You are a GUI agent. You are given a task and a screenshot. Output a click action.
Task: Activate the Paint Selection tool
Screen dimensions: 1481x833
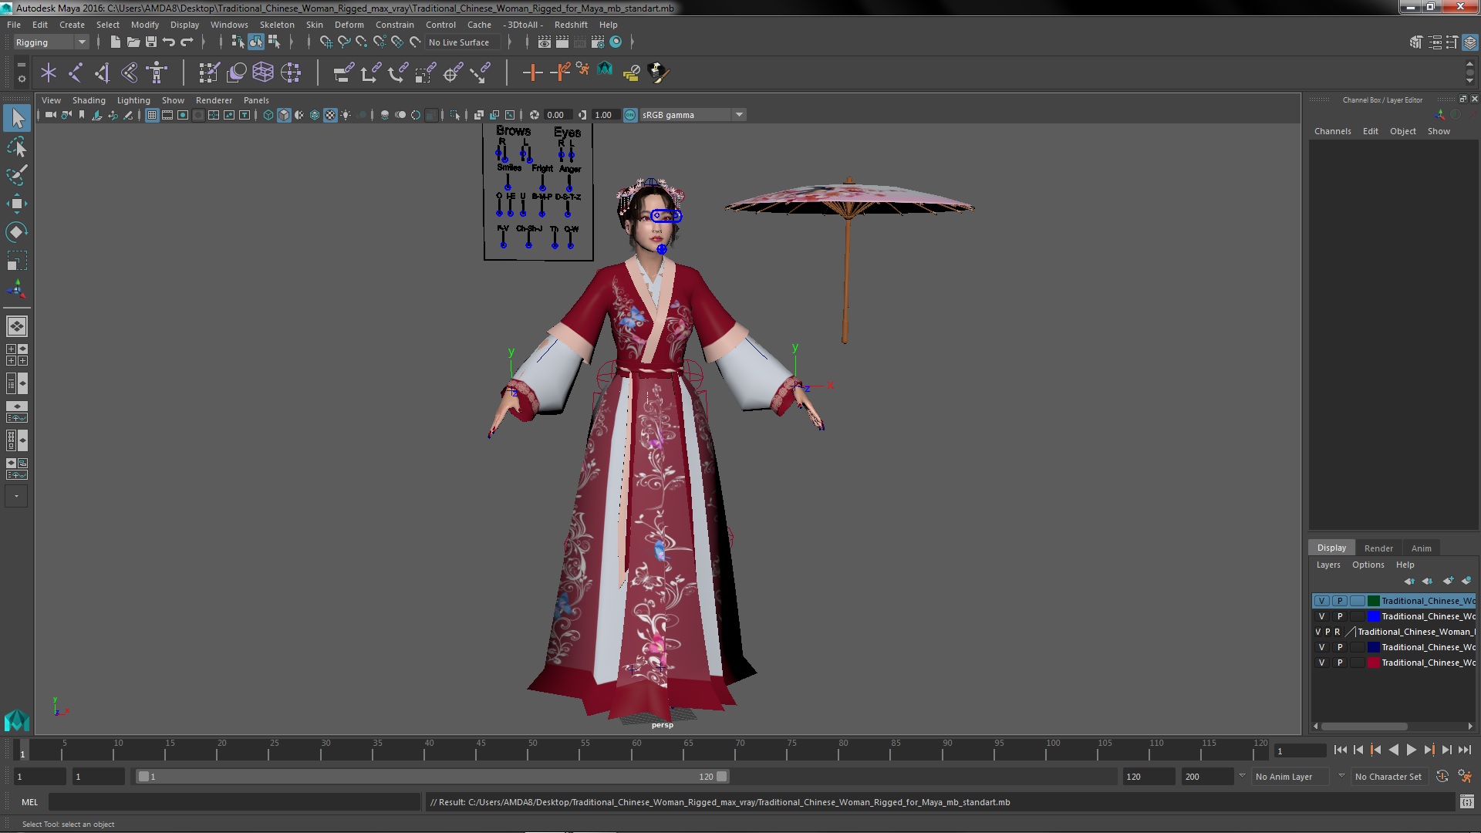coord(16,175)
